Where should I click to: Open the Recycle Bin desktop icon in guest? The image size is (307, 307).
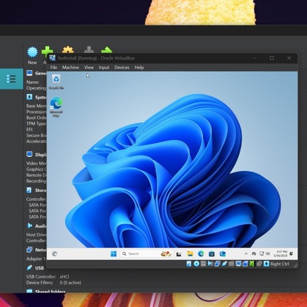(56, 82)
